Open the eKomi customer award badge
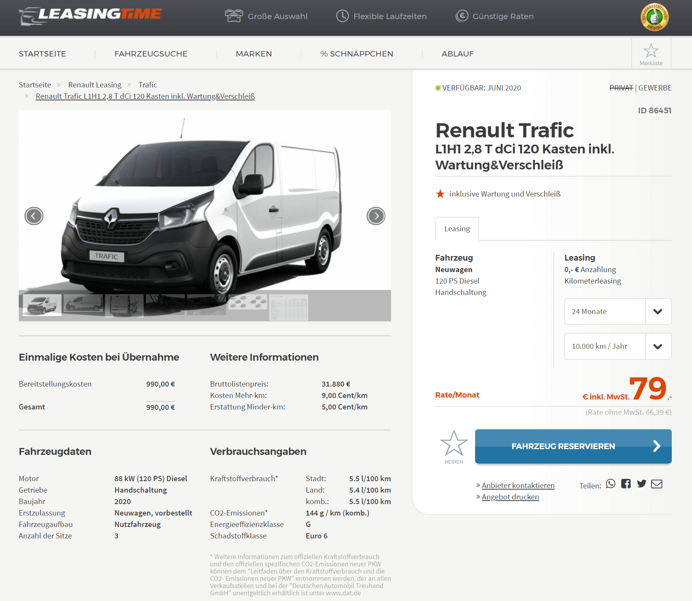The image size is (692, 601). 654,17
